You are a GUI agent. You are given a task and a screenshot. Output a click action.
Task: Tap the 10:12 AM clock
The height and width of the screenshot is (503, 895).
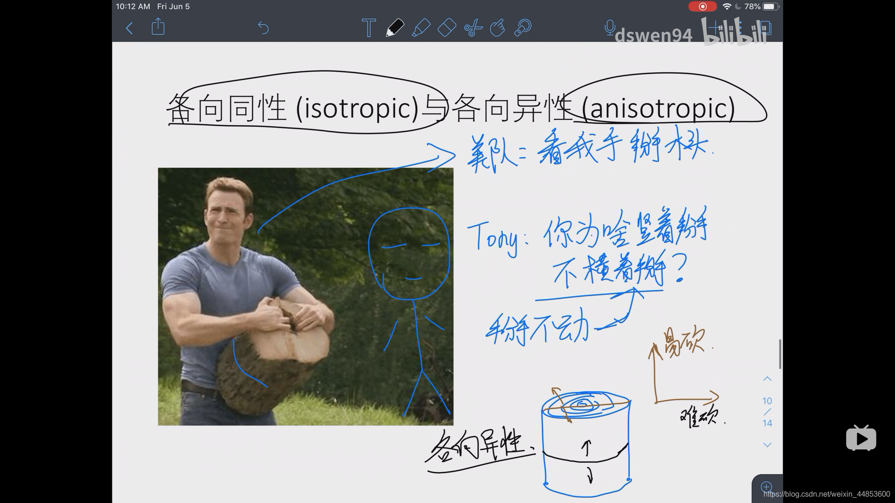[133, 7]
